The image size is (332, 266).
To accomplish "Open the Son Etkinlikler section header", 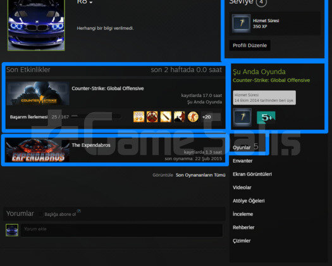I will pyautogui.click(x=28, y=70).
